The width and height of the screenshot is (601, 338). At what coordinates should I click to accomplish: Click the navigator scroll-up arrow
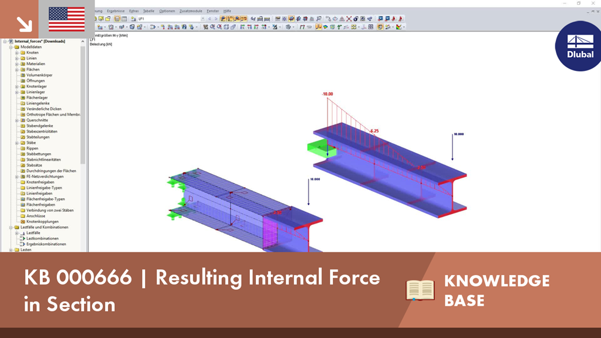(82, 41)
